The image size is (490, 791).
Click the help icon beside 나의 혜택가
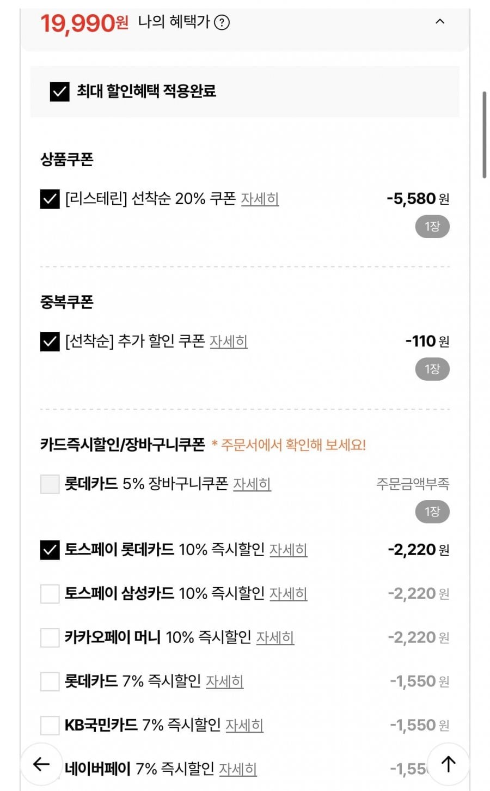tap(222, 22)
